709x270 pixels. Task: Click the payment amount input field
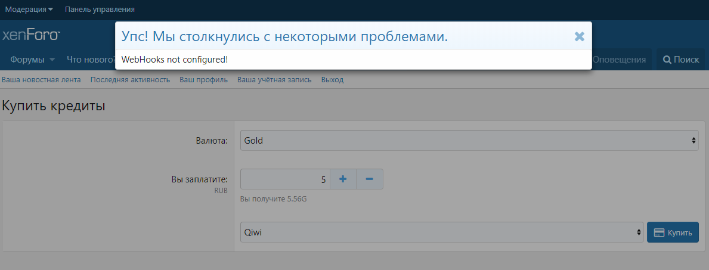[285, 179]
